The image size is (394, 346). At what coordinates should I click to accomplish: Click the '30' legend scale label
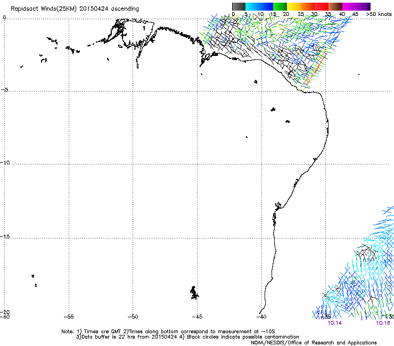tap(314, 14)
